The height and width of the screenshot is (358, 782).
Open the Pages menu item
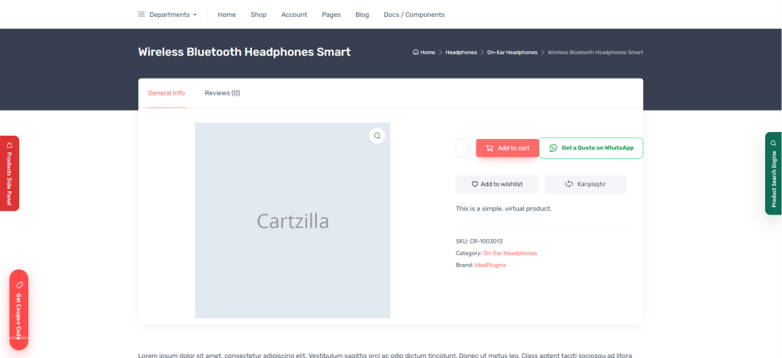pos(331,15)
